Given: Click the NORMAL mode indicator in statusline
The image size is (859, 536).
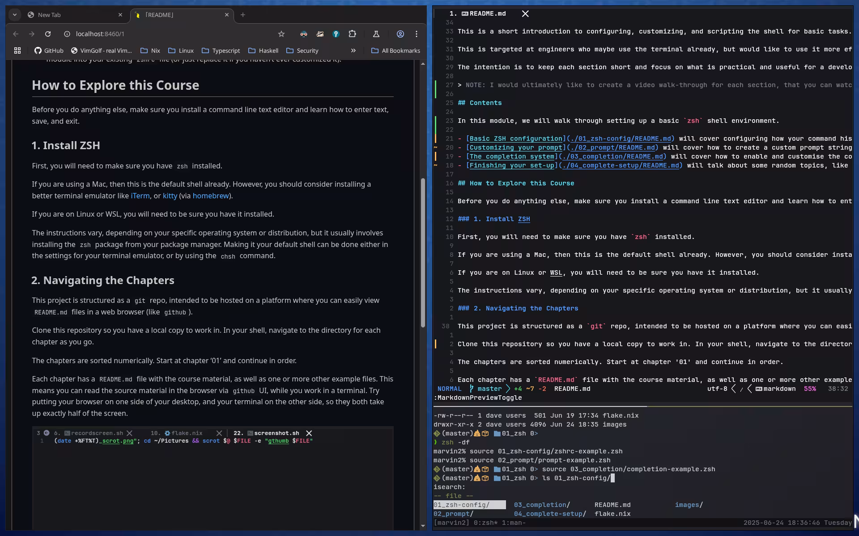Looking at the screenshot, I should [x=449, y=389].
